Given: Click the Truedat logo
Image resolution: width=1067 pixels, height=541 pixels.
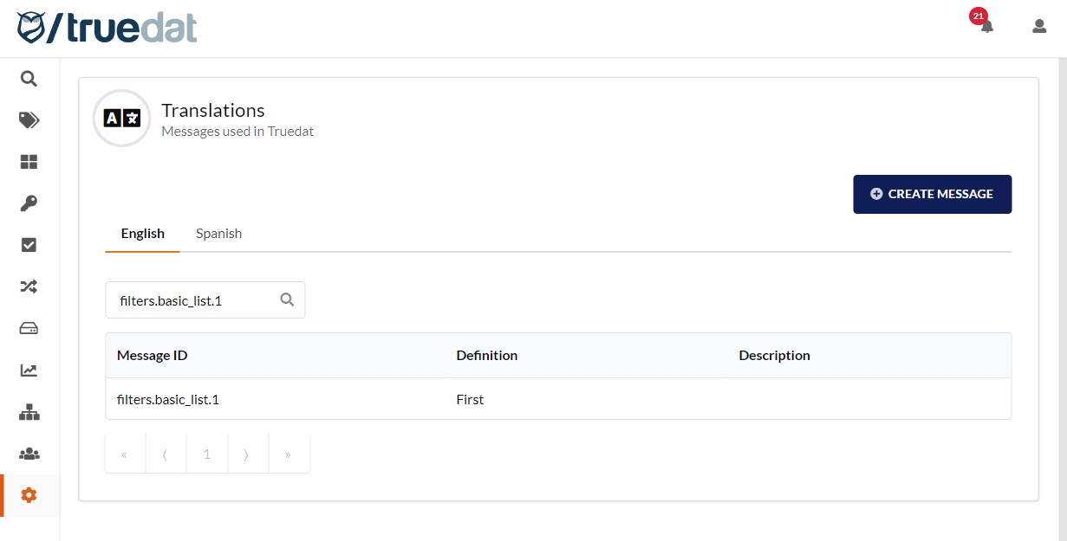Looking at the screenshot, I should point(107,28).
